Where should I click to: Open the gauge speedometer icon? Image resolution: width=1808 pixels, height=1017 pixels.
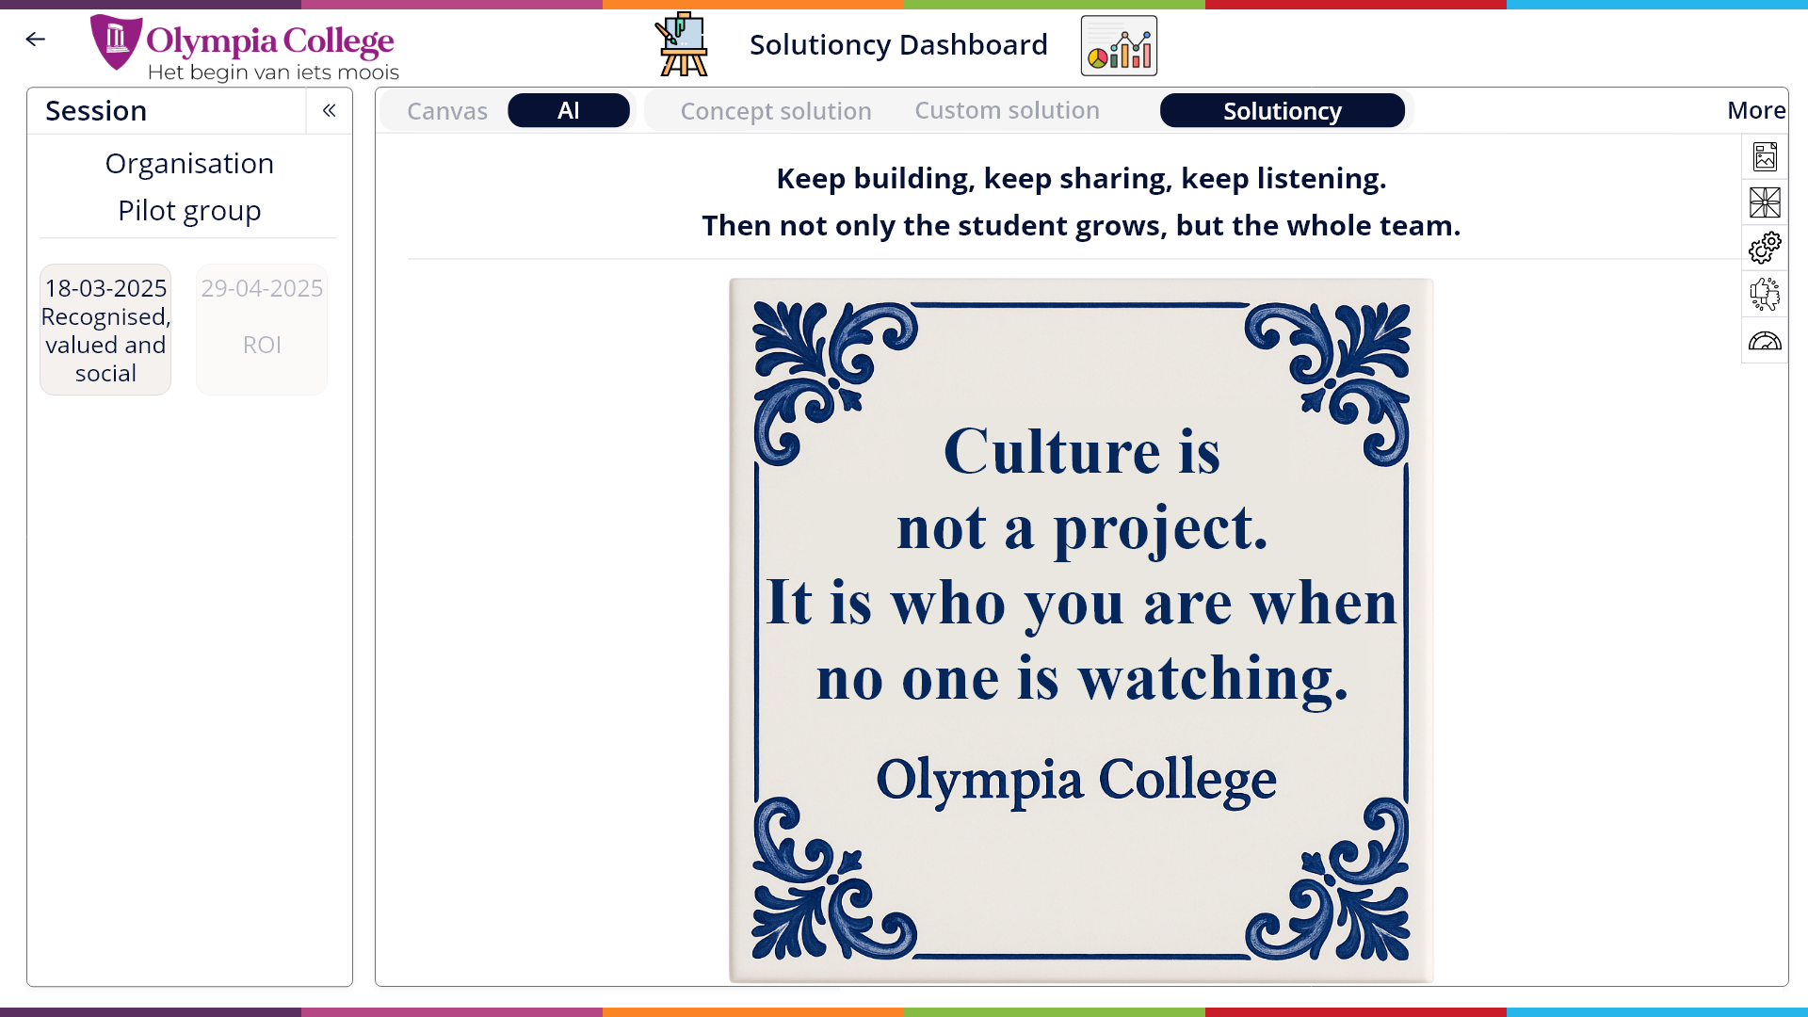tap(1765, 341)
